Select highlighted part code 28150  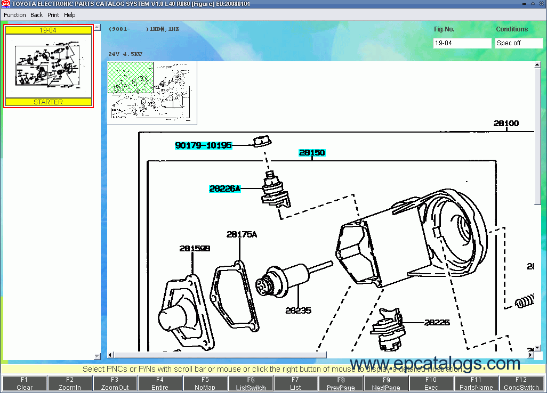coord(312,153)
